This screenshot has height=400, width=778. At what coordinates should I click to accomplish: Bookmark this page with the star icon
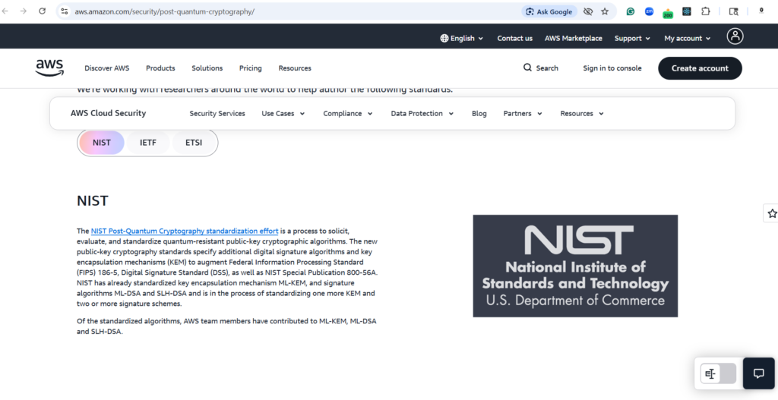tap(605, 11)
